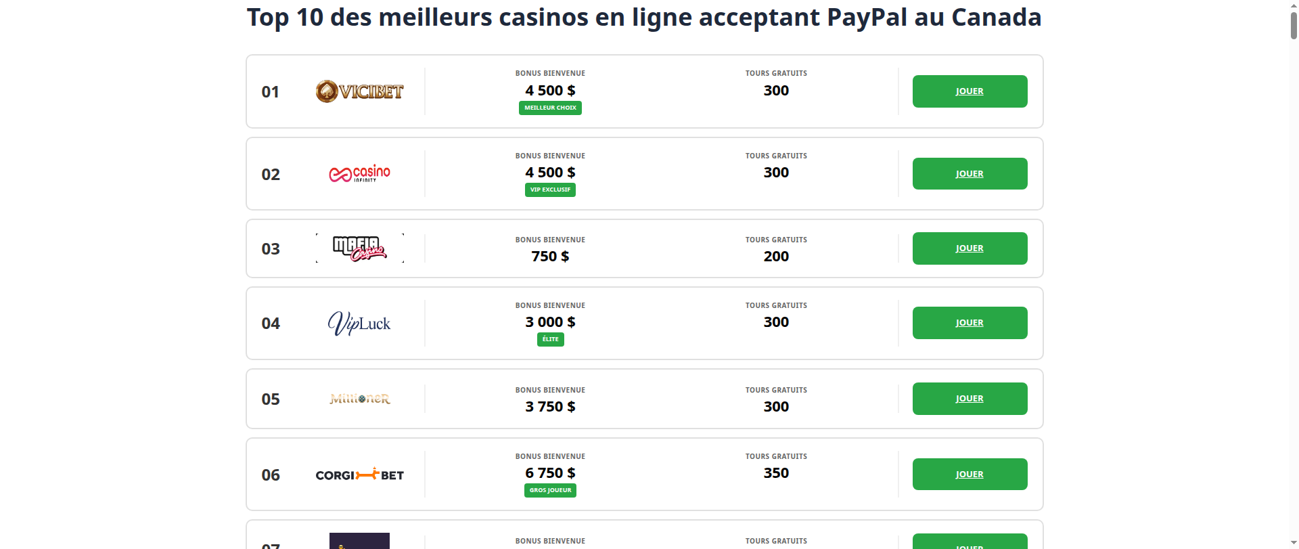1299x549 pixels.
Task: Click the Top 10 casinos PayPal heading
Action: [643, 18]
